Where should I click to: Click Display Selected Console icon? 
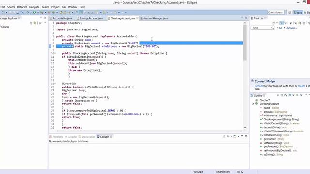click(x=228, y=136)
